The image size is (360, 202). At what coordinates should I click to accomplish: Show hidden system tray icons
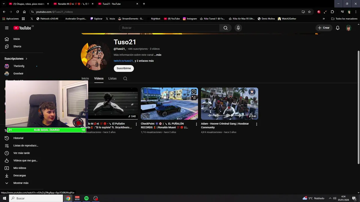330,198
